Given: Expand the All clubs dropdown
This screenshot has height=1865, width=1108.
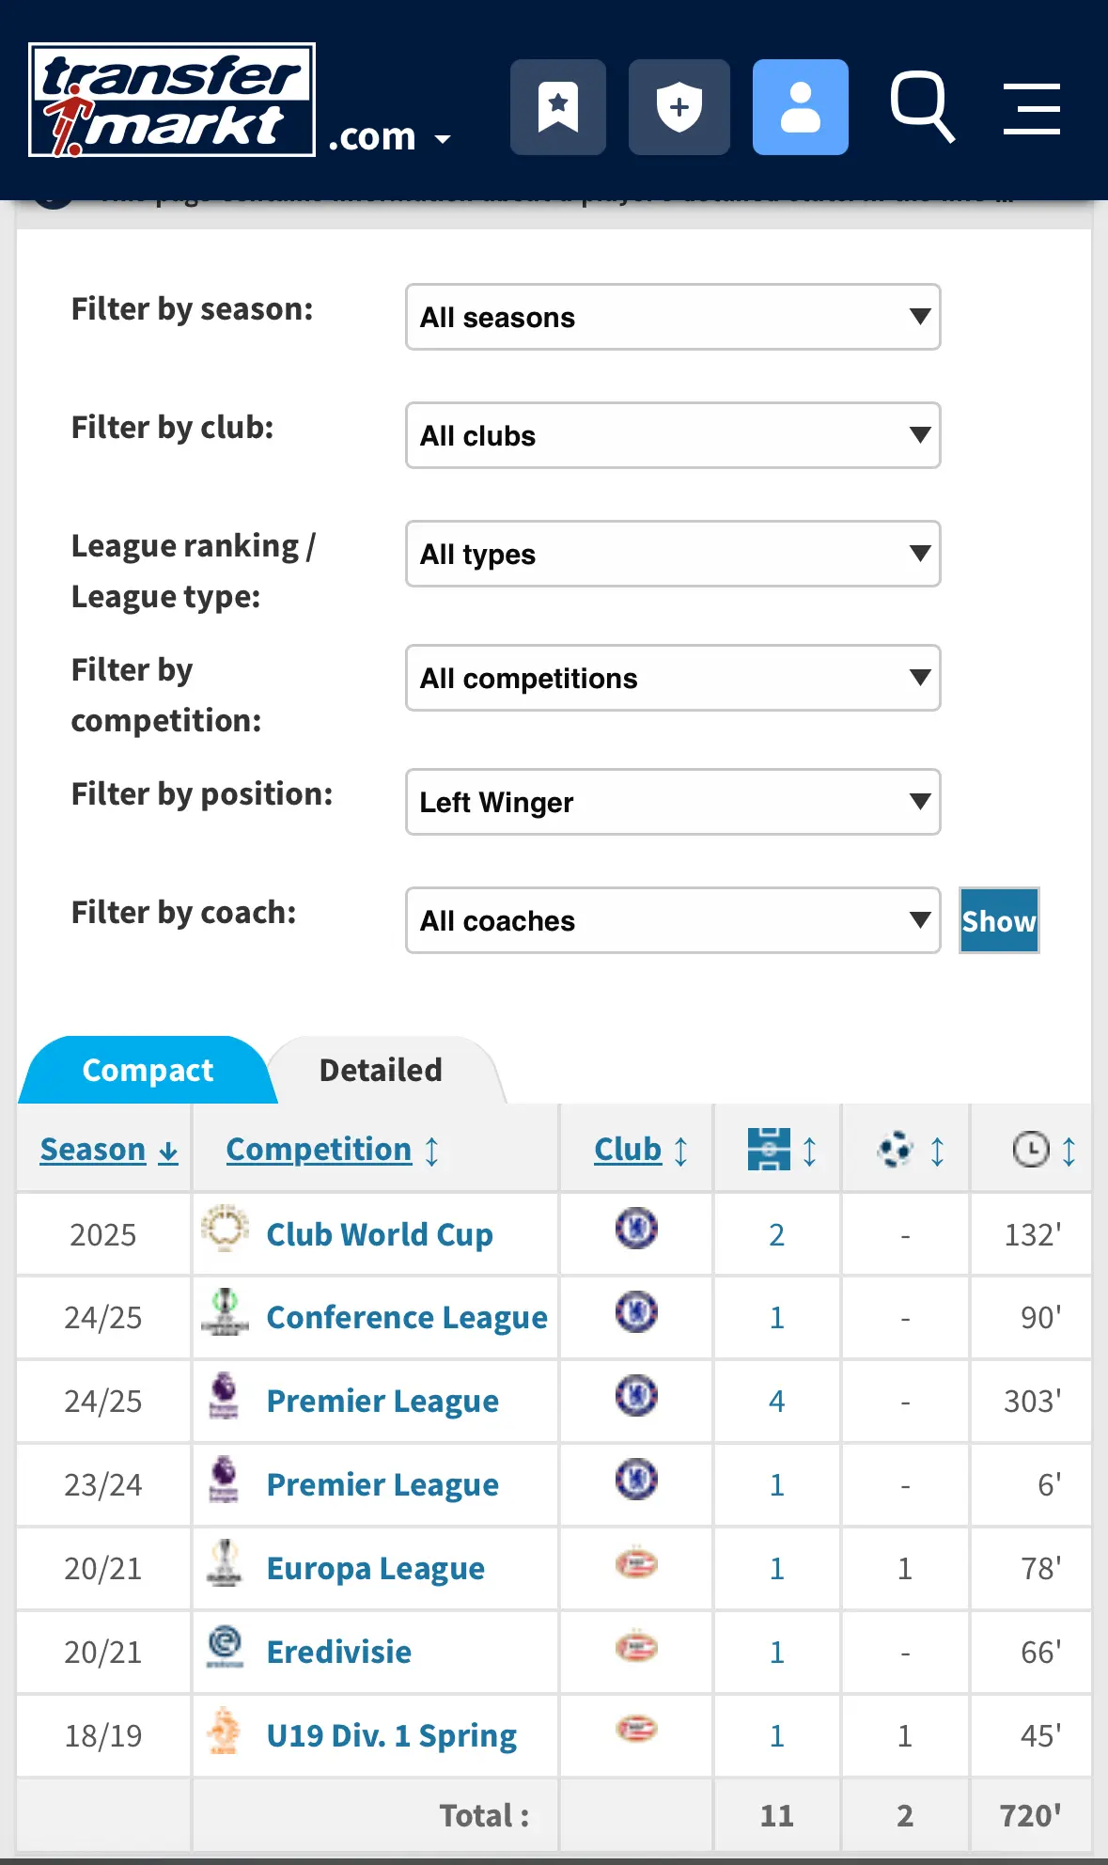Looking at the screenshot, I should pos(673,435).
